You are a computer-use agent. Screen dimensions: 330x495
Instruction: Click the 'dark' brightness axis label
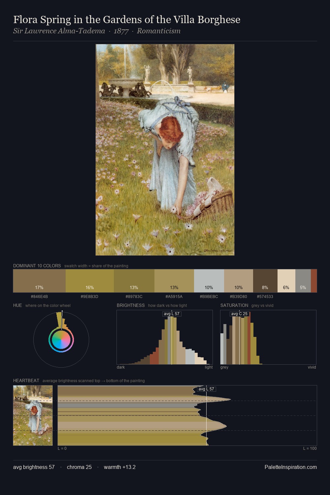click(121, 367)
